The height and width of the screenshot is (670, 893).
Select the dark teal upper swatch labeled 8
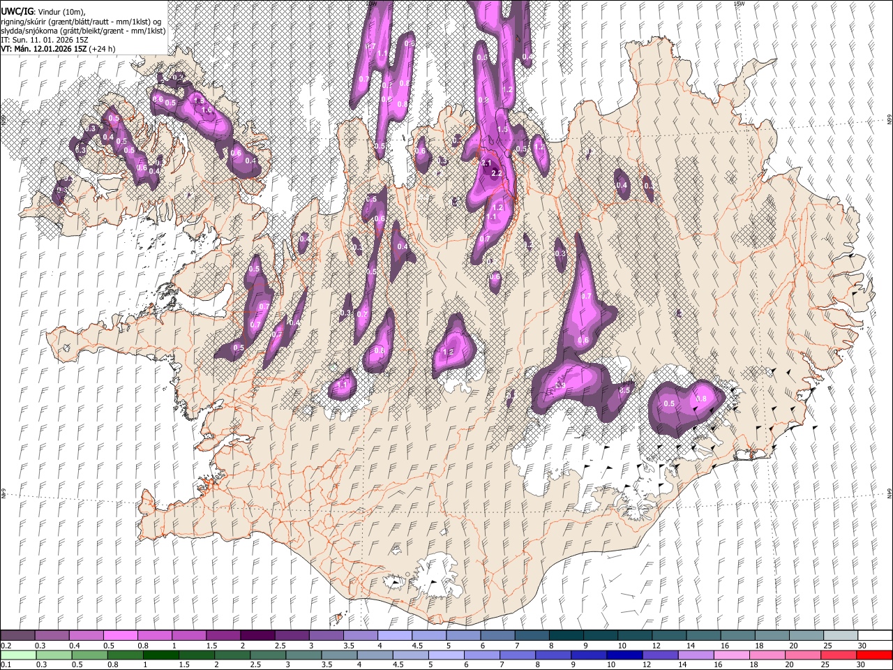point(565,636)
